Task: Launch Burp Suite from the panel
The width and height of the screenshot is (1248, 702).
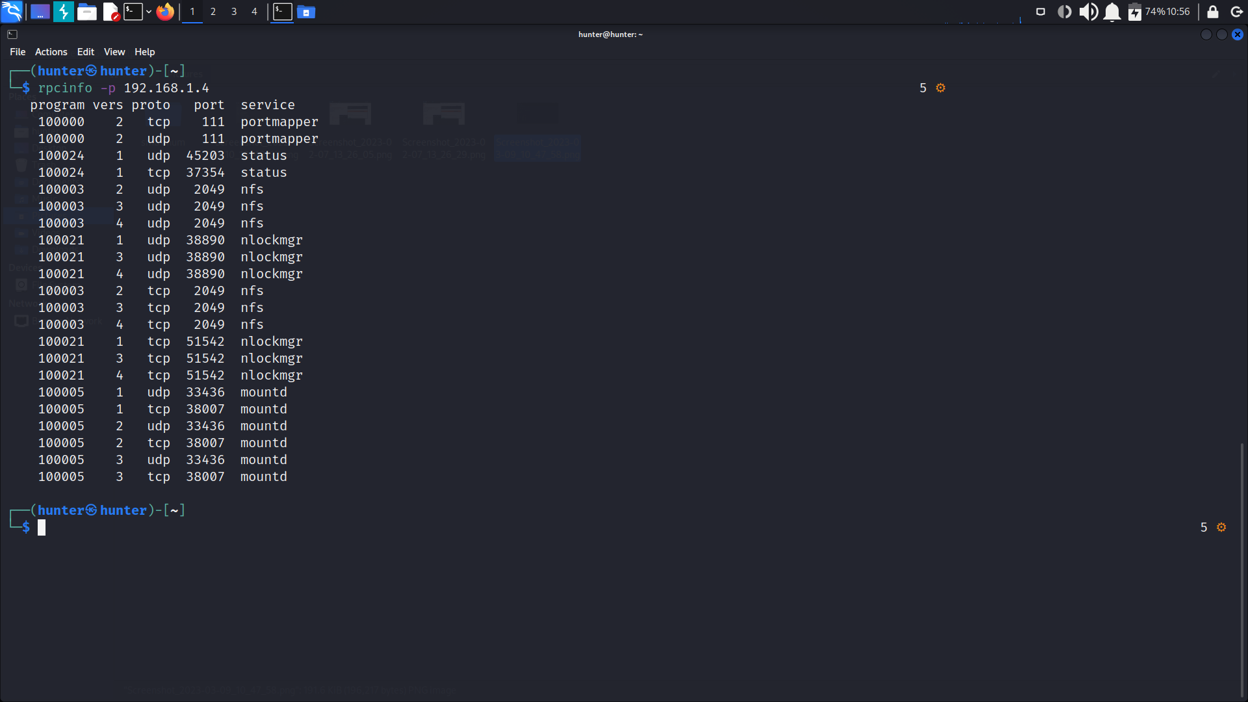Action: (x=63, y=12)
